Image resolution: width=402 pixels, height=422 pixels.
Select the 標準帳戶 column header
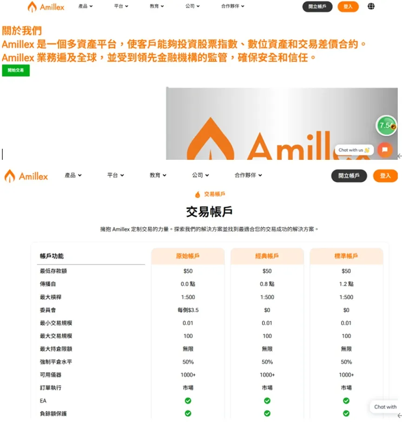tap(346, 256)
